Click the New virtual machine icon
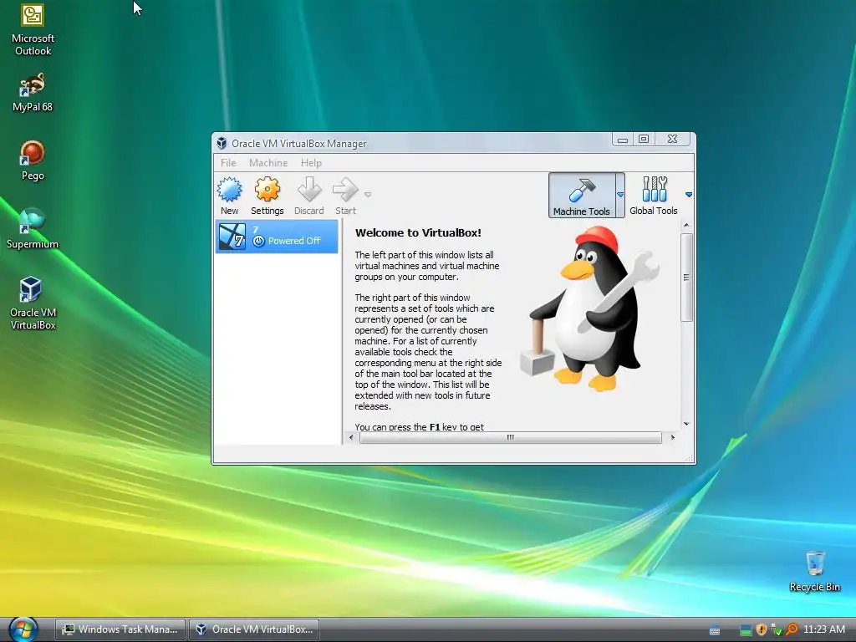Image resolution: width=856 pixels, height=642 pixels. pyautogui.click(x=229, y=190)
